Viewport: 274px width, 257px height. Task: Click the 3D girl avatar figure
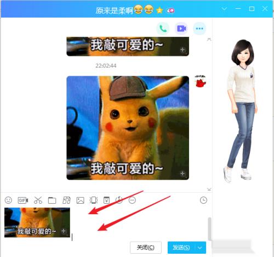pyautogui.click(x=241, y=111)
